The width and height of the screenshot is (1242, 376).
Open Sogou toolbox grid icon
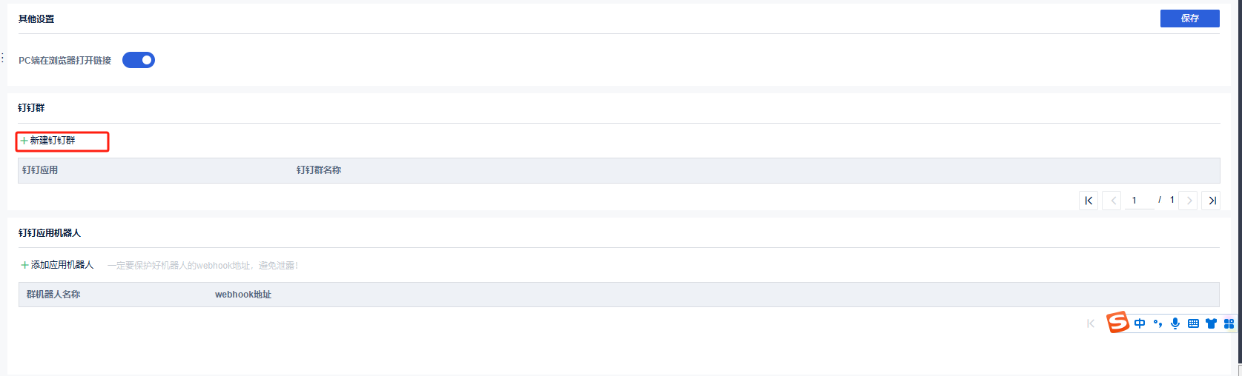pos(1229,323)
